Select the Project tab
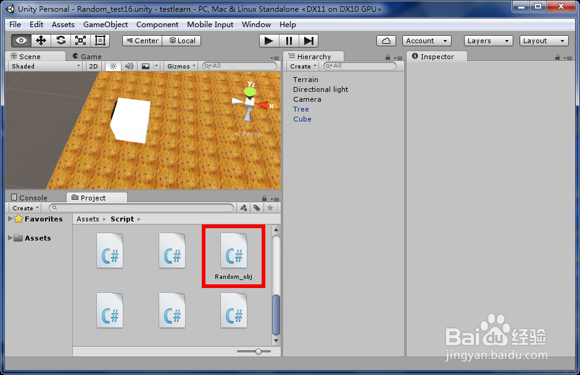The image size is (580, 375). click(x=97, y=197)
